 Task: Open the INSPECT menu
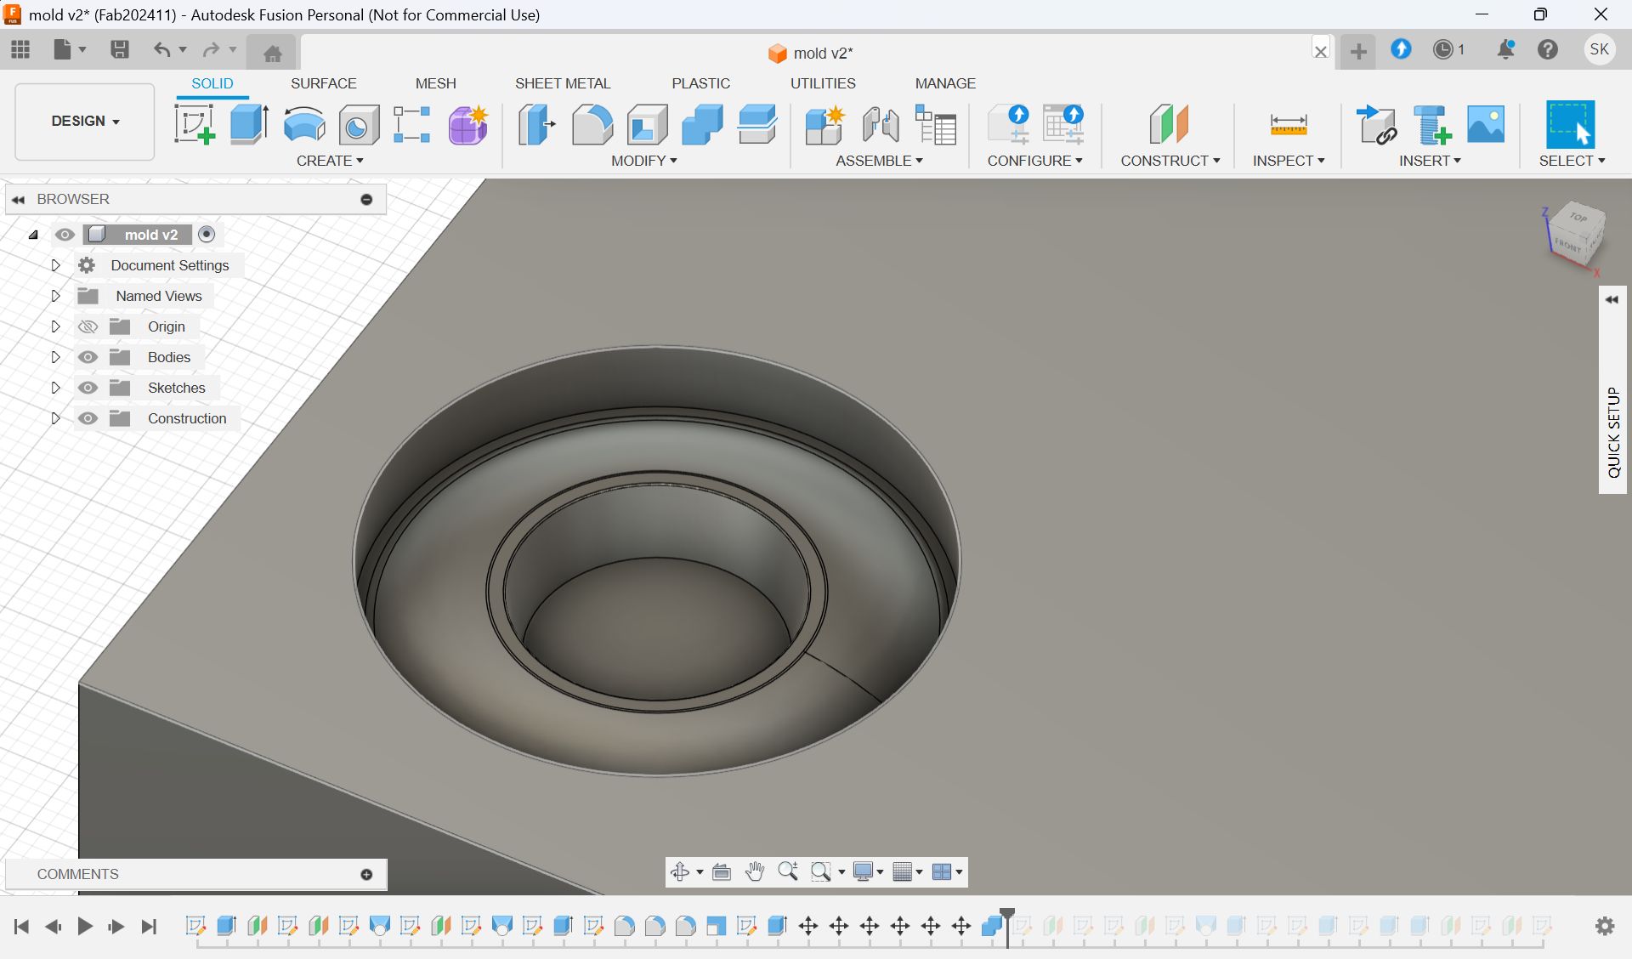click(1289, 161)
